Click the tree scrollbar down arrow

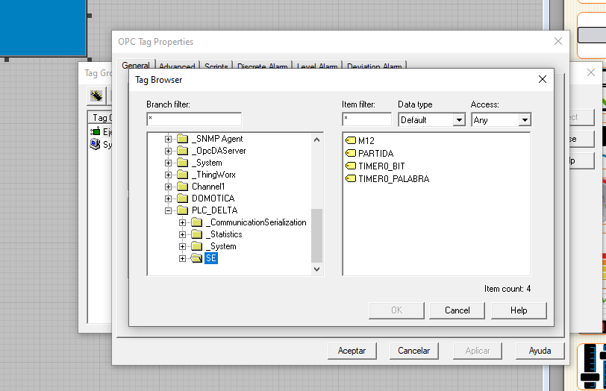316,269
